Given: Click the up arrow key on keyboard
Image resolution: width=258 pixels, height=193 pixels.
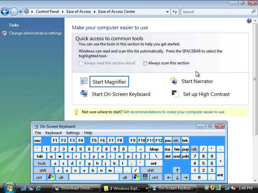Looking at the screenshot, I should tap(177, 170).
